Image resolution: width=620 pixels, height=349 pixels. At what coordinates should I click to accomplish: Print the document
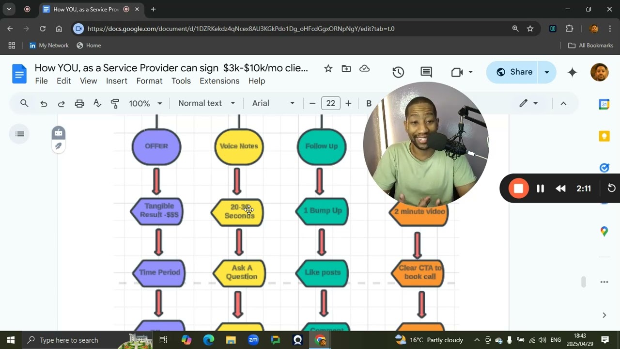[79, 103]
